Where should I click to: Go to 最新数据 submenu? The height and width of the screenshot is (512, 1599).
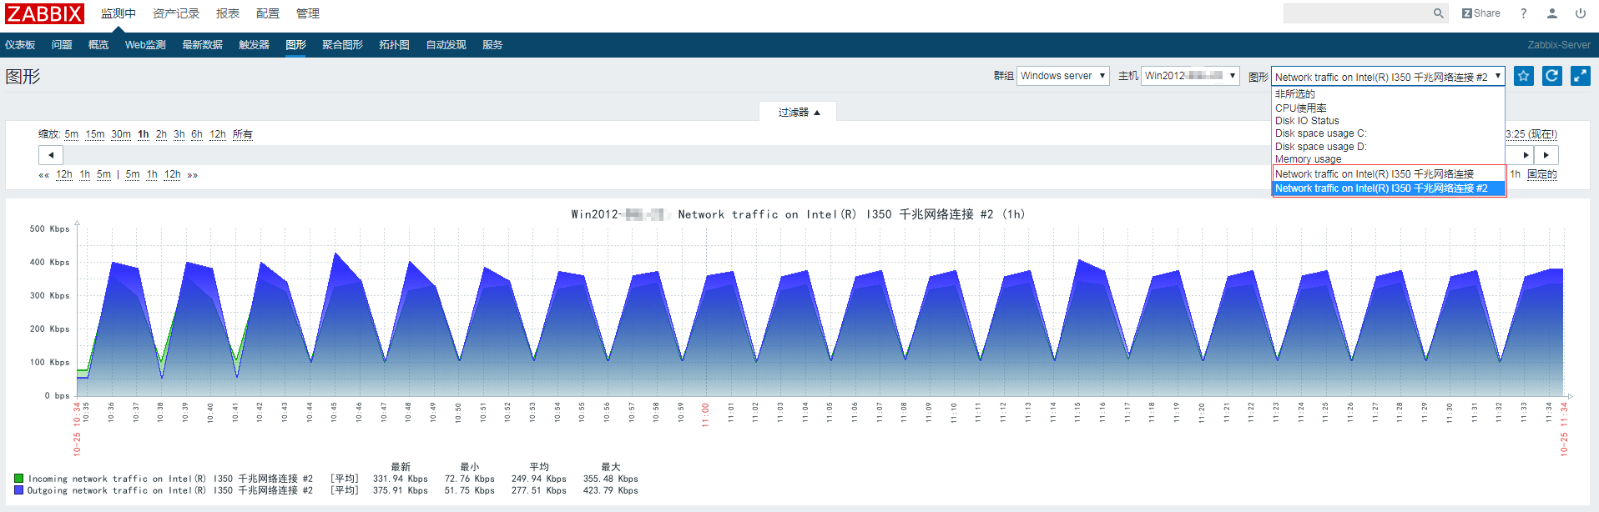pos(202,45)
